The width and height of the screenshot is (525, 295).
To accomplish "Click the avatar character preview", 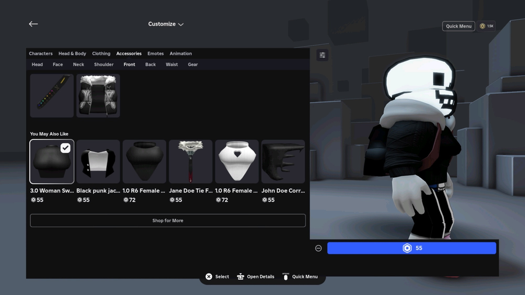I will (x=415, y=147).
